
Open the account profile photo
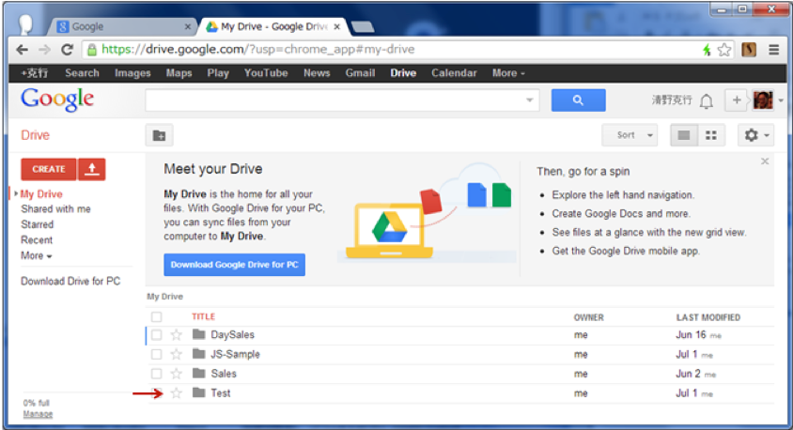(763, 100)
